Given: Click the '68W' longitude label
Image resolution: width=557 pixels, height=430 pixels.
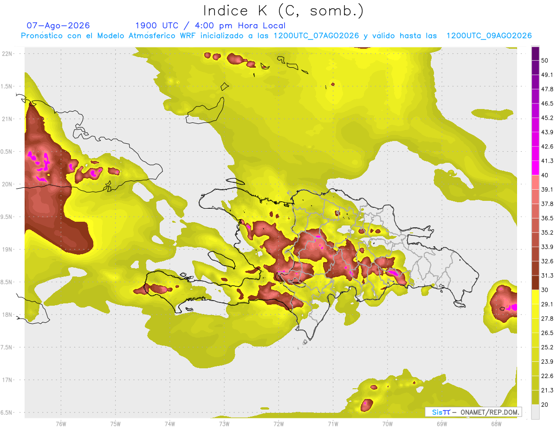Looking at the screenshot, I should [x=496, y=424].
